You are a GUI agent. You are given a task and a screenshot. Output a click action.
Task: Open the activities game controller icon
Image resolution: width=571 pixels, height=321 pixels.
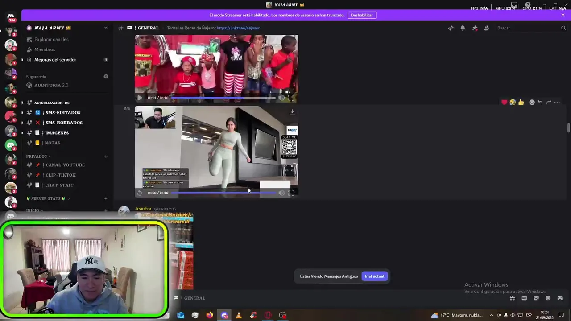[560, 298]
